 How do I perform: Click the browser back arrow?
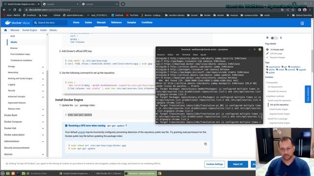[4, 10]
